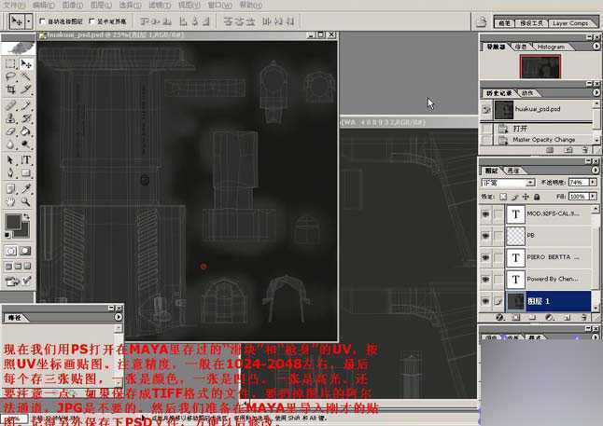Open the layer blend mode dropdown
Image resolution: width=603 pixels, height=426 pixels.
pos(531,183)
